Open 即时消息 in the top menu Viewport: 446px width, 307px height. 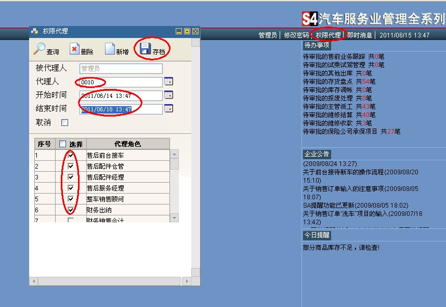click(360, 35)
